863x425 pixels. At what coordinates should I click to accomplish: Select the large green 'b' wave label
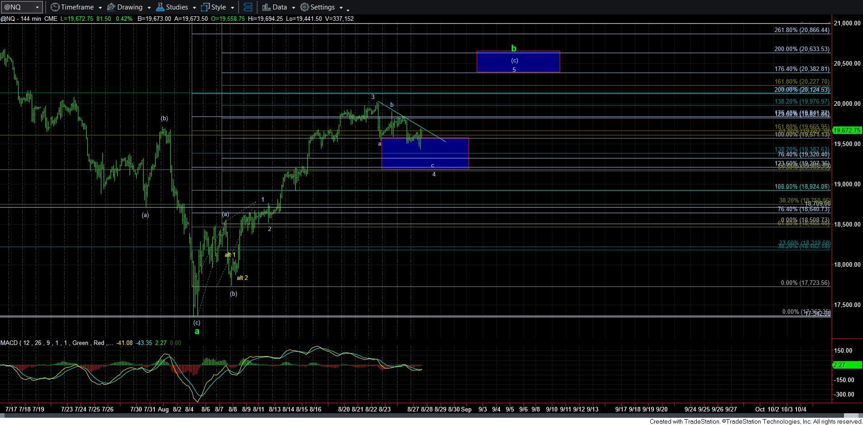coord(513,48)
